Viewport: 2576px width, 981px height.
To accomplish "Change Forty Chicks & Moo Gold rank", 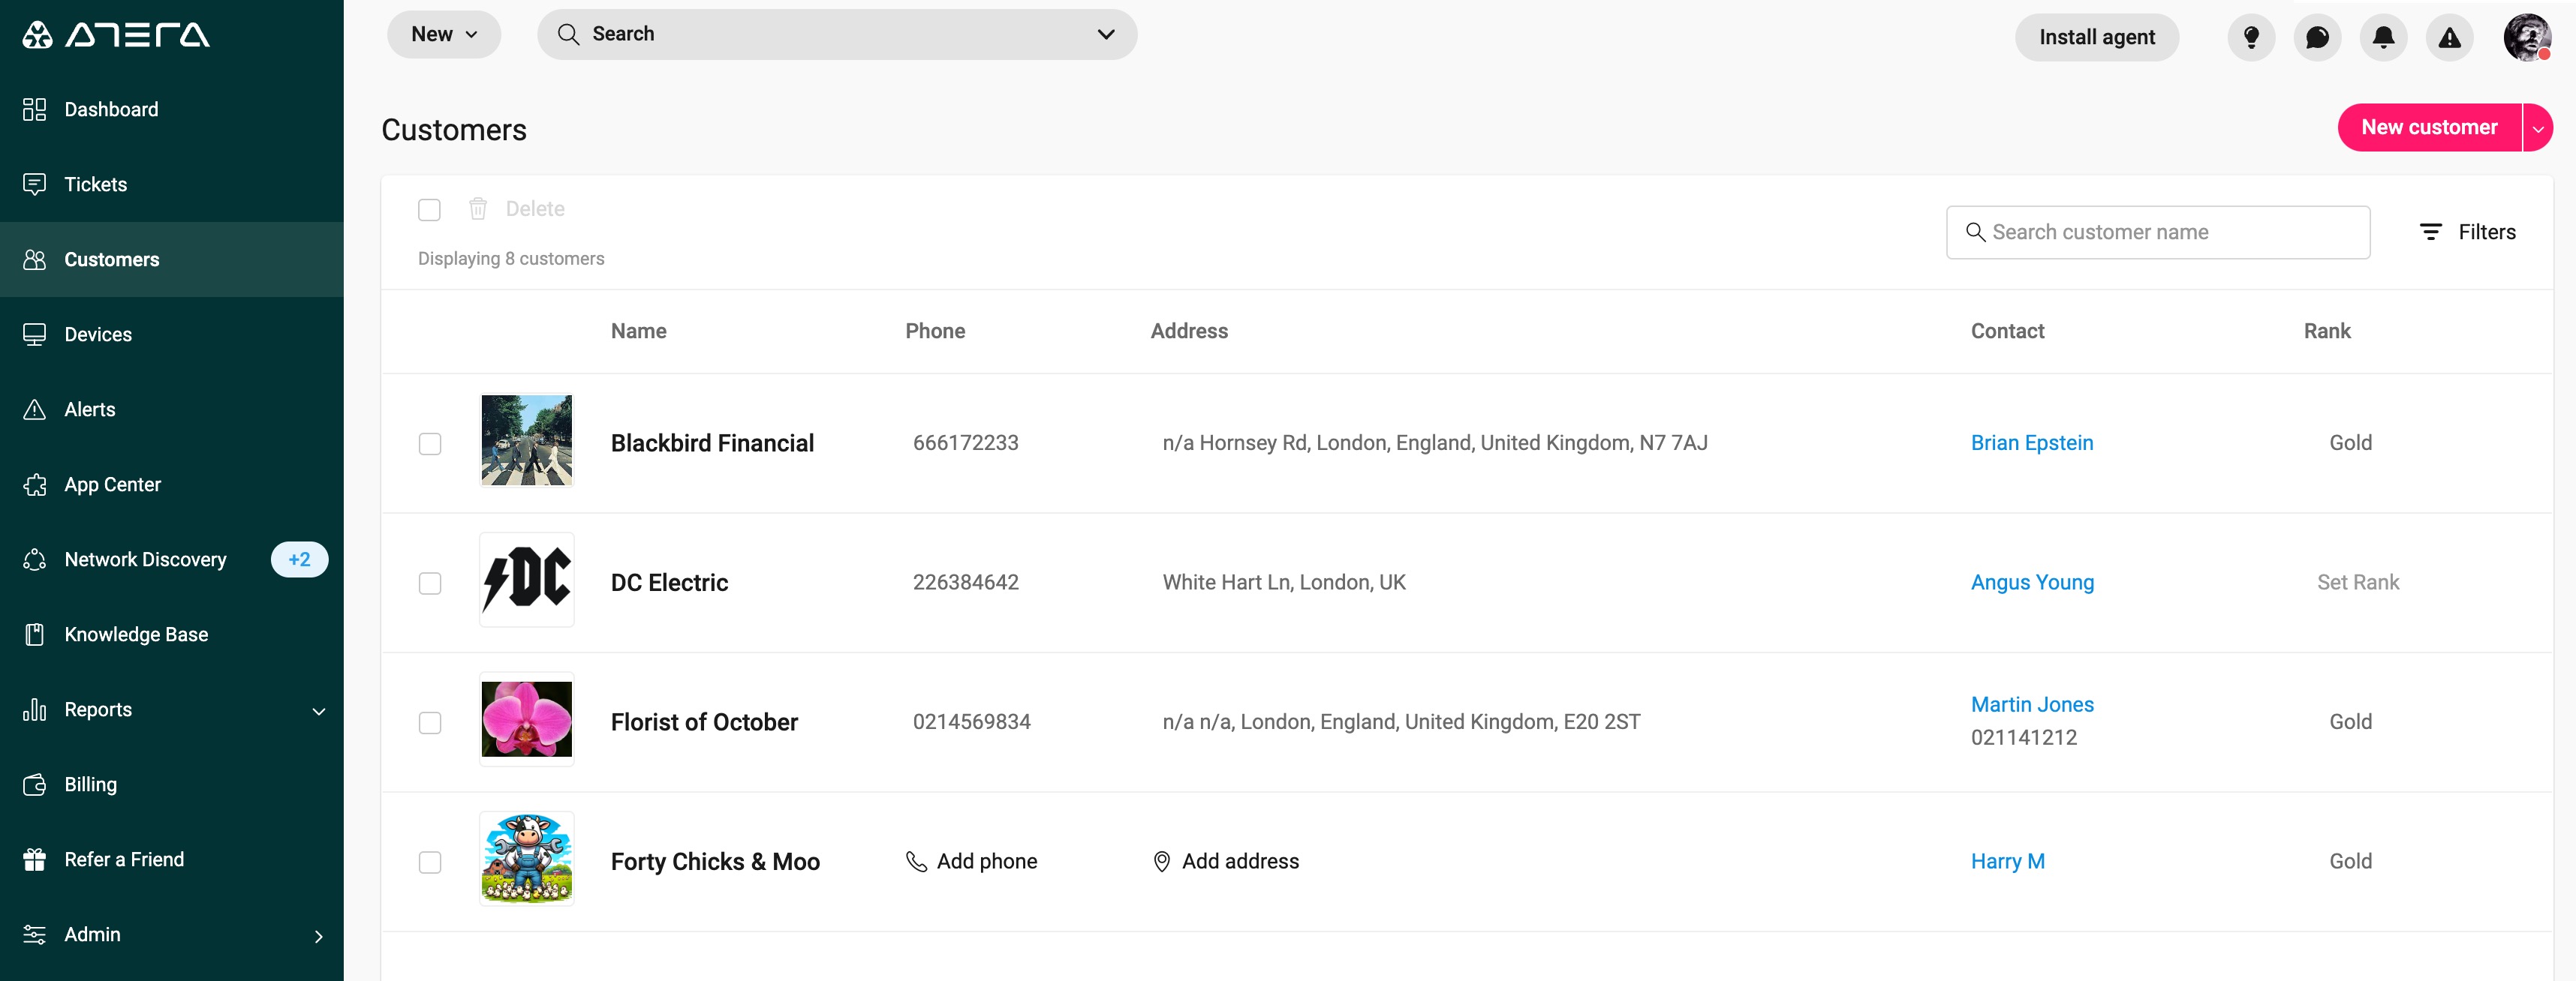I will (2350, 861).
